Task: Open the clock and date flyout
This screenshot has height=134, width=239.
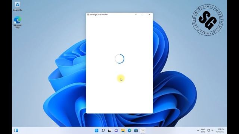Action: coord(220,131)
